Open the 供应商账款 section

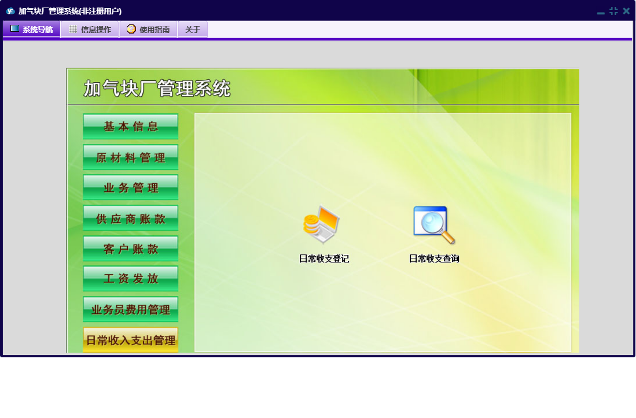131,219
